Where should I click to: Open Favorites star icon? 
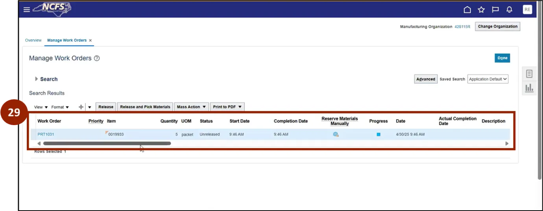coord(481,10)
